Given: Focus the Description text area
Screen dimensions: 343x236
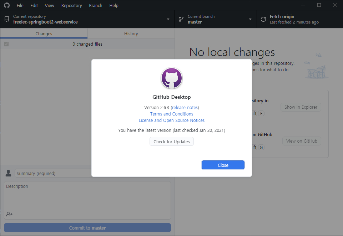Looking at the screenshot, I should coord(87,200).
